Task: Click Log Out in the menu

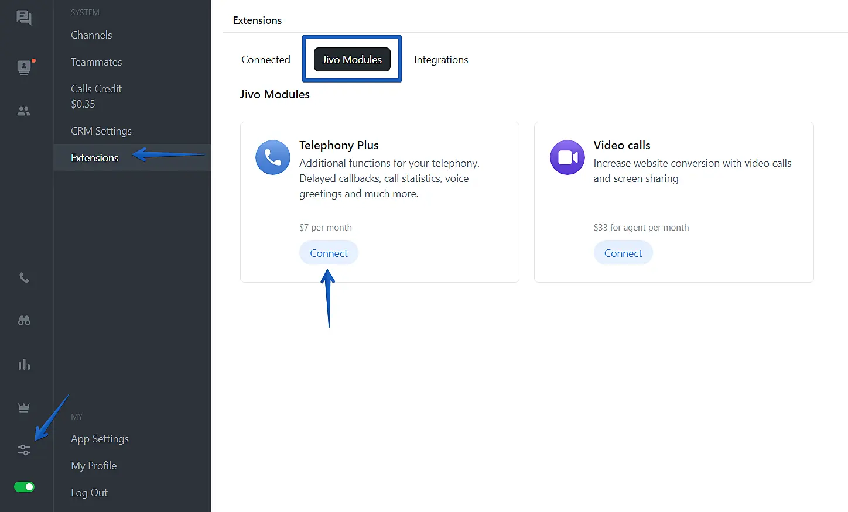Action: (x=90, y=493)
